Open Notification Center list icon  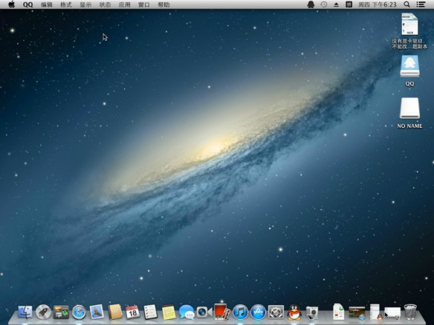pos(421,4)
